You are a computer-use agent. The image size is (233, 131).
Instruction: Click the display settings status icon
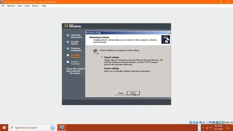pyautogui.click(x=210, y=122)
